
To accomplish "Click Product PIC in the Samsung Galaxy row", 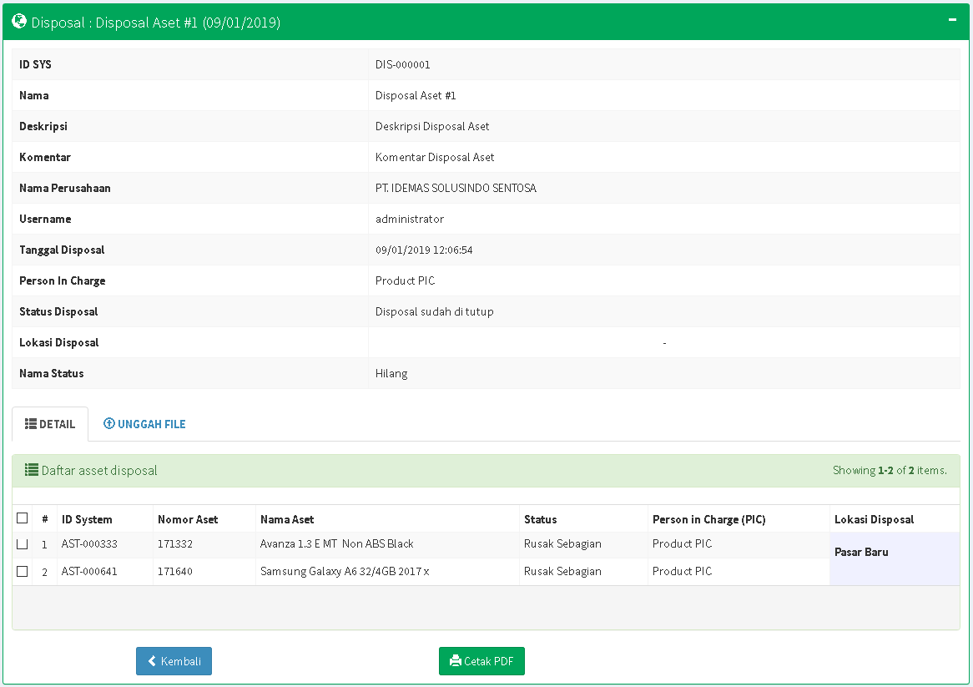I will pyautogui.click(x=682, y=571).
